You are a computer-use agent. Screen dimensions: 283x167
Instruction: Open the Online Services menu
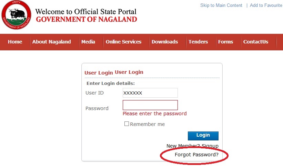pyautogui.click(x=123, y=42)
